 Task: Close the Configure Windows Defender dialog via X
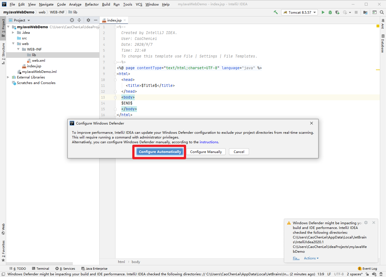click(x=312, y=123)
